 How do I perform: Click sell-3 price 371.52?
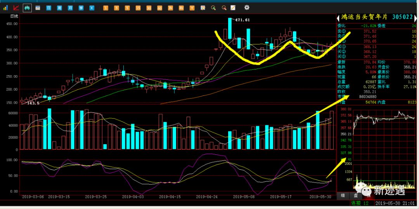[x=370, y=31]
